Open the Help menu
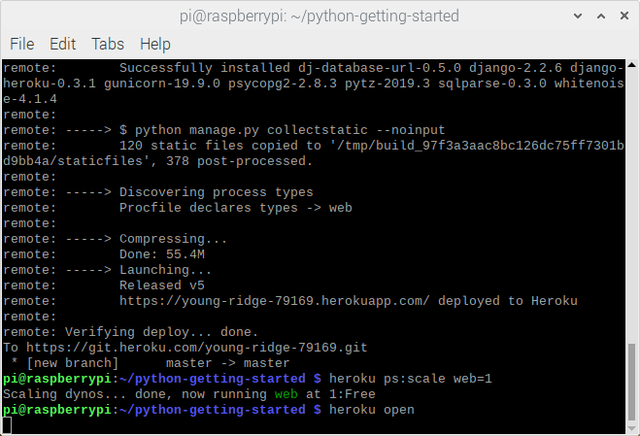This screenshot has height=436, width=640. tap(155, 44)
